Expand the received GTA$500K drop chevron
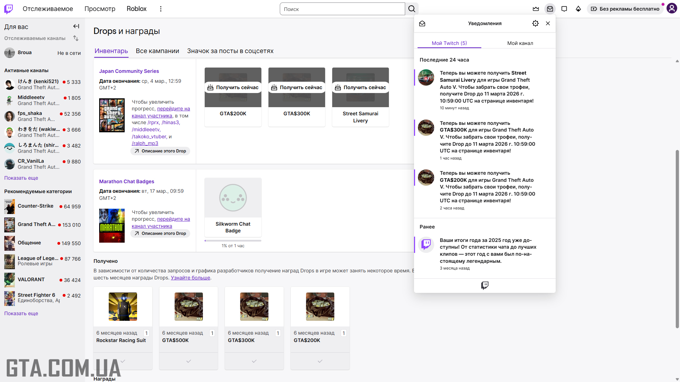 [x=188, y=361]
